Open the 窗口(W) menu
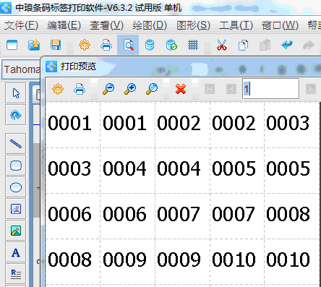 tap(280, 25)
